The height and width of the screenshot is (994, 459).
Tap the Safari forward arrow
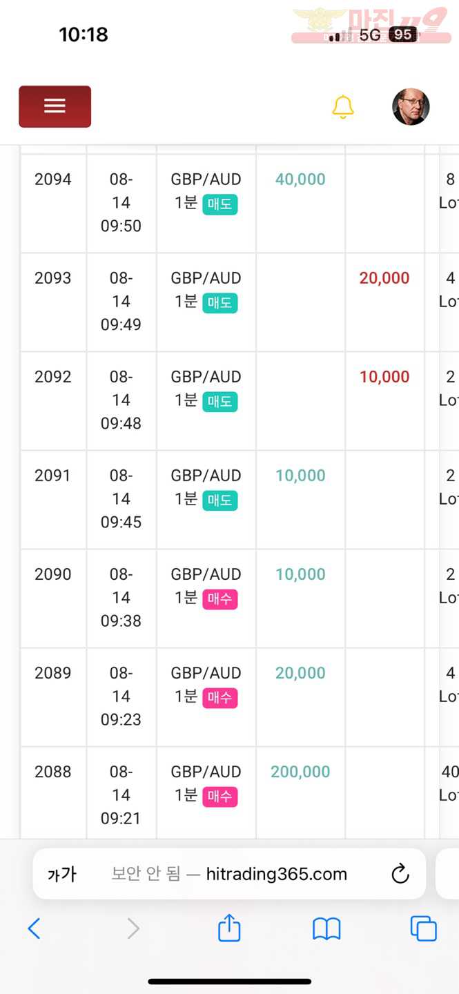point(133,928)
